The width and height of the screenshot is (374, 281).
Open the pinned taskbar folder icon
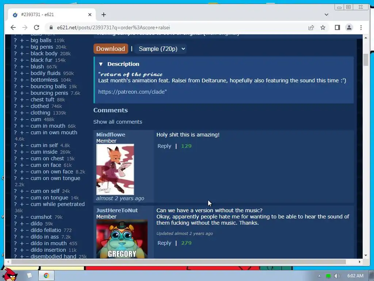[29, 276]
